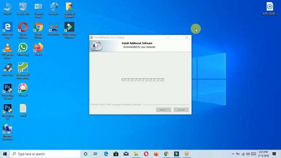This screenshot has width=281, height=158.
Task: Open Firefox desktop shortcut
Action: click(38, 49)
